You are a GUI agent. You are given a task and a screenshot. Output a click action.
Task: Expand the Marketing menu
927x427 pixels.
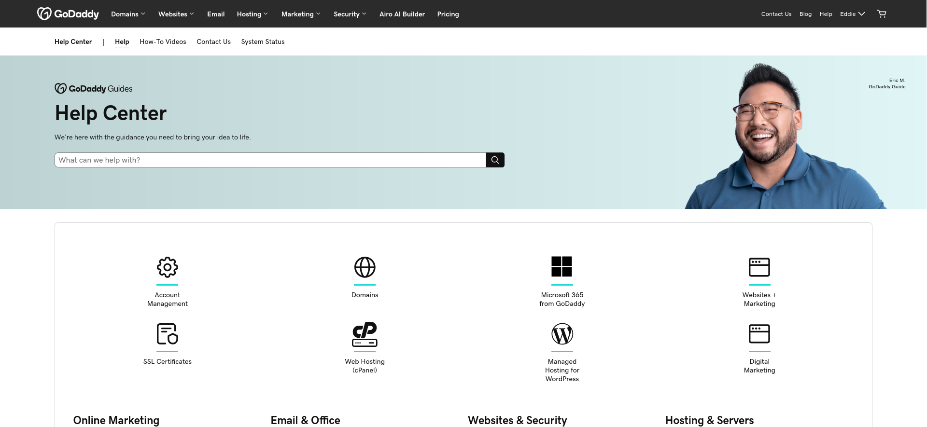coord(301,14)
